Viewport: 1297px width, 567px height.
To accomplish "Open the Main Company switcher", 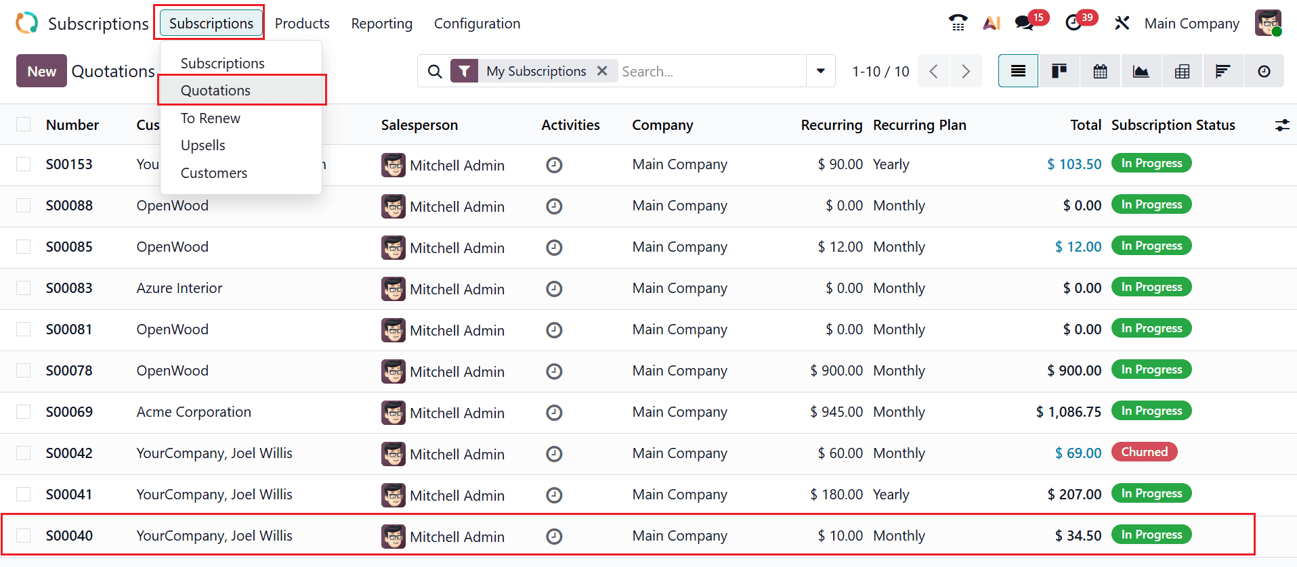I will coord(1191,24).
